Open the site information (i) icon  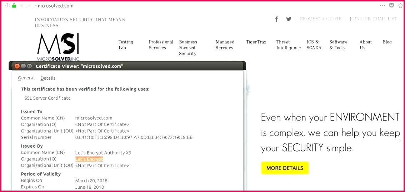8,5
